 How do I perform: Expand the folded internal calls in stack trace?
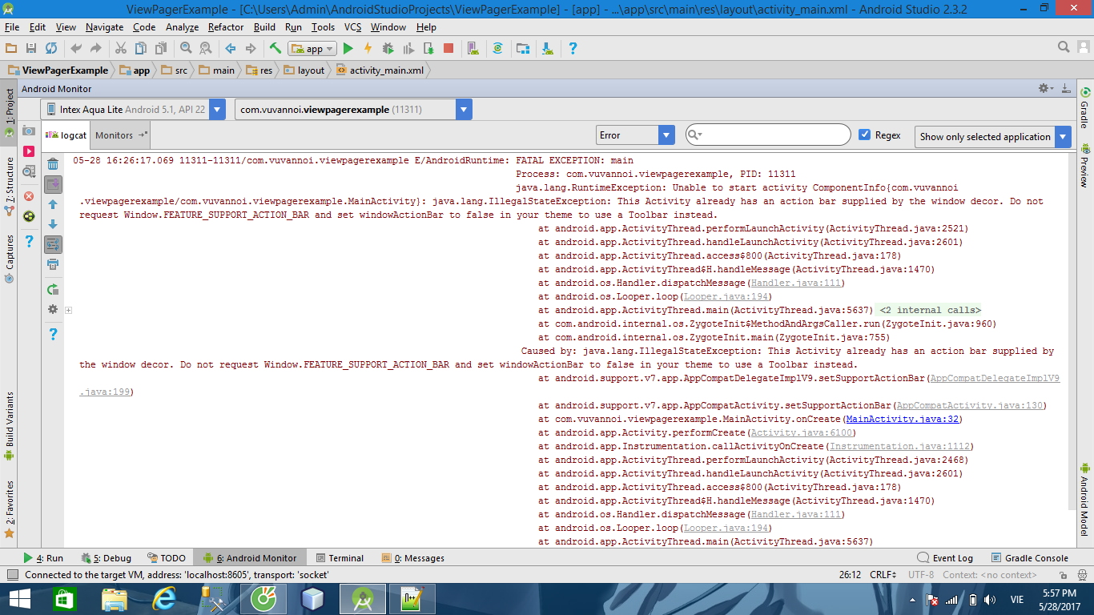click(x=930, y=310)
